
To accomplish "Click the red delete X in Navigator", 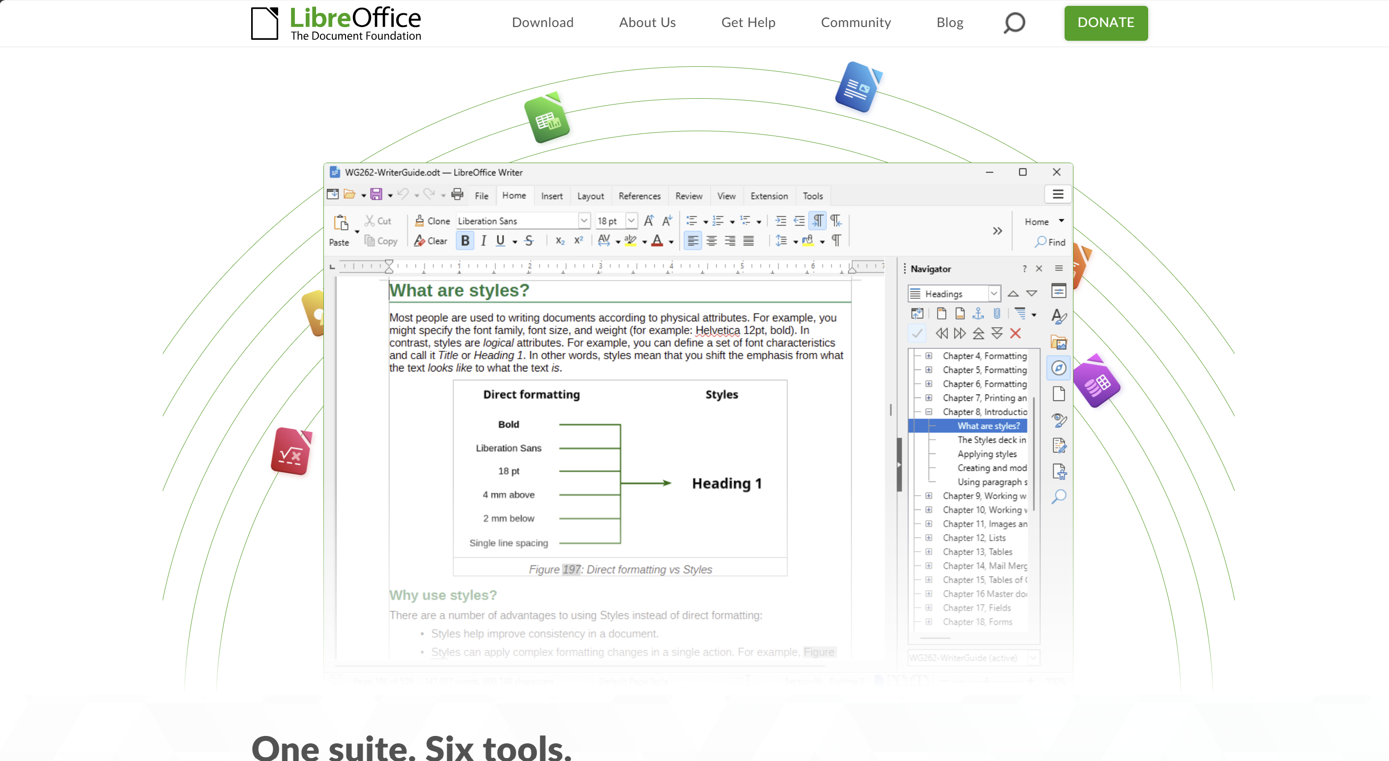I will 1015,334.
